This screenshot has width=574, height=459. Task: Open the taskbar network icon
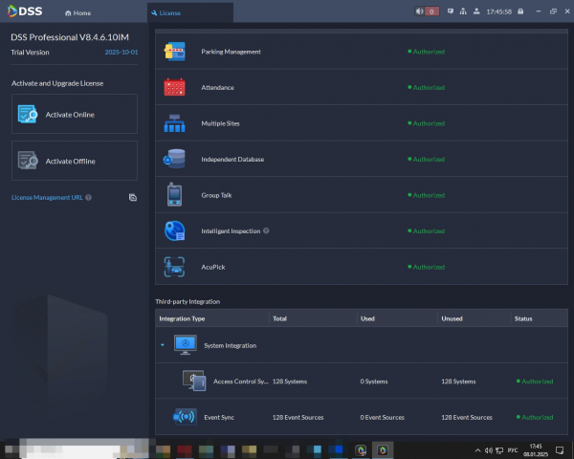499,450
